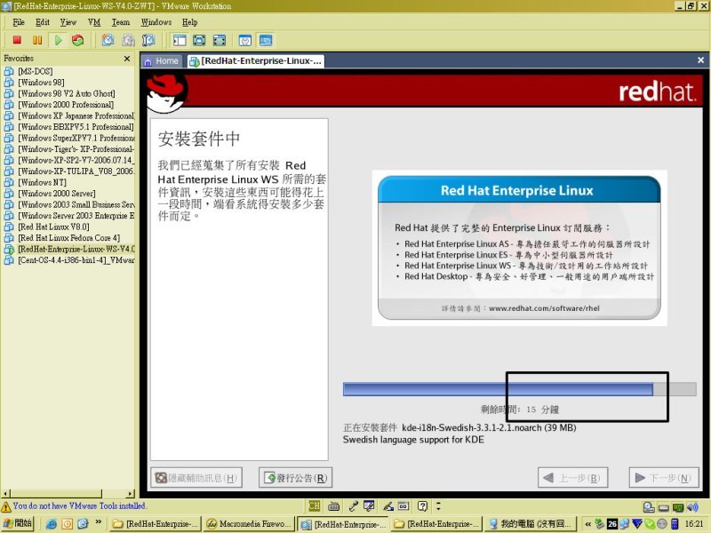This screenshot has height=533, width=711.
Task: Expand the quick launch overflow chevron
Action: pyautogui.click(x=99, y=522)
